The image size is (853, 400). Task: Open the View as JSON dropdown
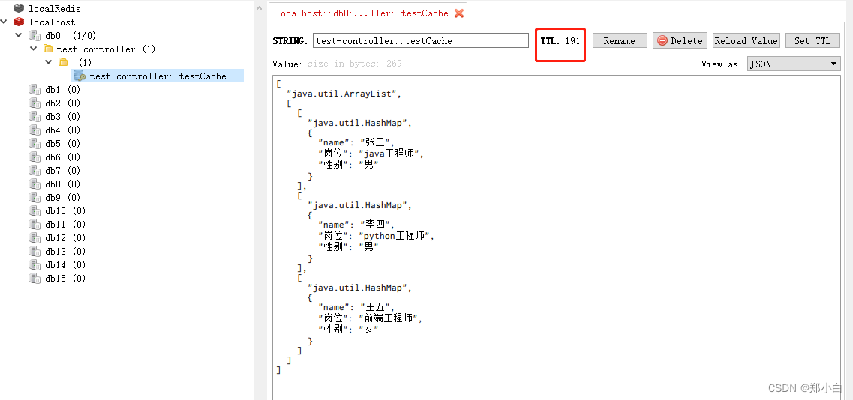[794, 64]
